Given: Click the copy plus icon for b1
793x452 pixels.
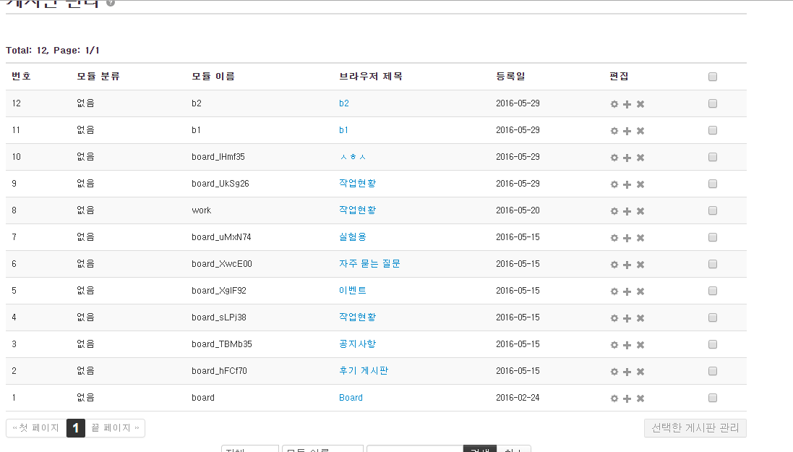Looking at the screenshot, I should 627,131.
